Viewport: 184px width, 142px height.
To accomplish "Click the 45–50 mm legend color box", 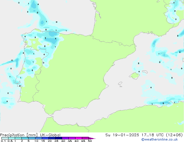I will [85, 138].
